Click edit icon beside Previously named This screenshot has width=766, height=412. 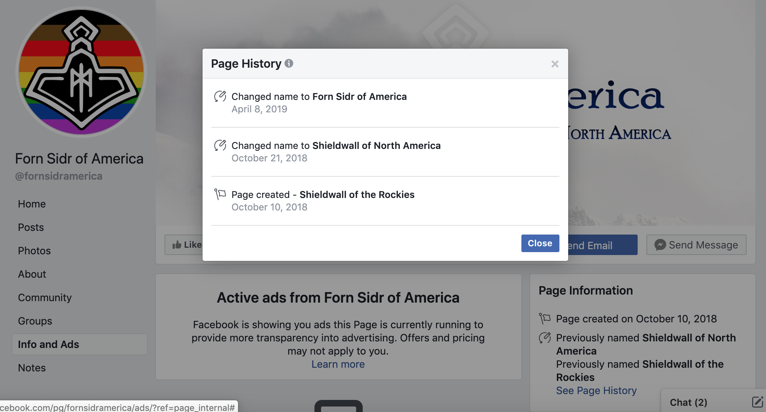(545, 338)
